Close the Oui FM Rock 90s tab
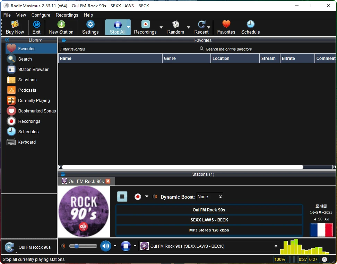Image resolution: width=337 pixels, height=264 pixels. [108, 181]
